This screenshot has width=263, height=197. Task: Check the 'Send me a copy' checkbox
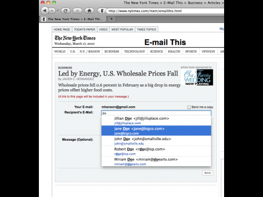tap(189, 107)
